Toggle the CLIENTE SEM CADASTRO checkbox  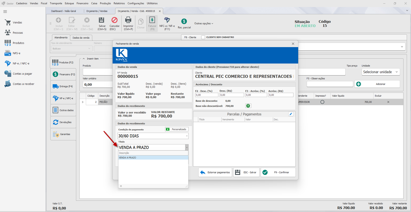click(x=203, y=37)
